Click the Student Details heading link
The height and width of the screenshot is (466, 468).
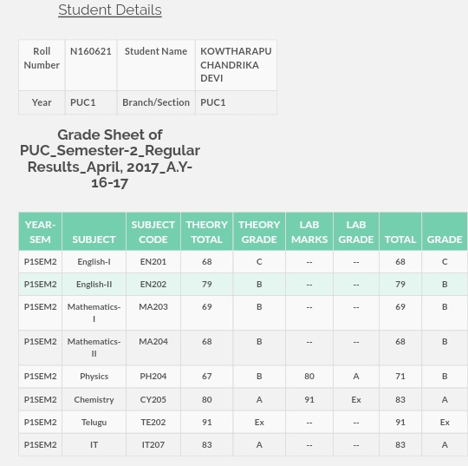(x=110, y=10)
